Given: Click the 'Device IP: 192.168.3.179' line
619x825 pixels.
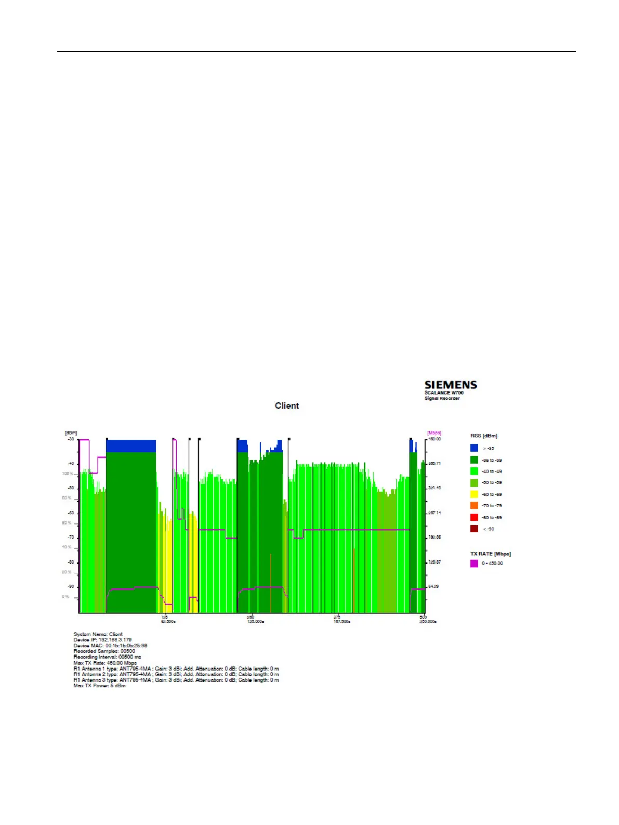Looking at the screenshot, I should (x=103, y=640).
